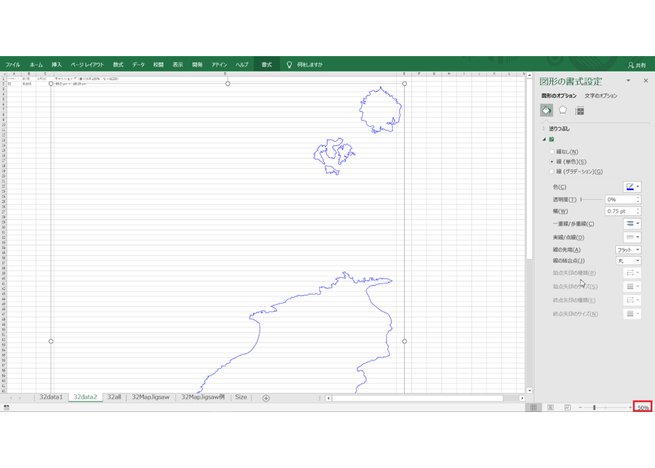Select 線なし(N) radio option

(x=552, y=152)
